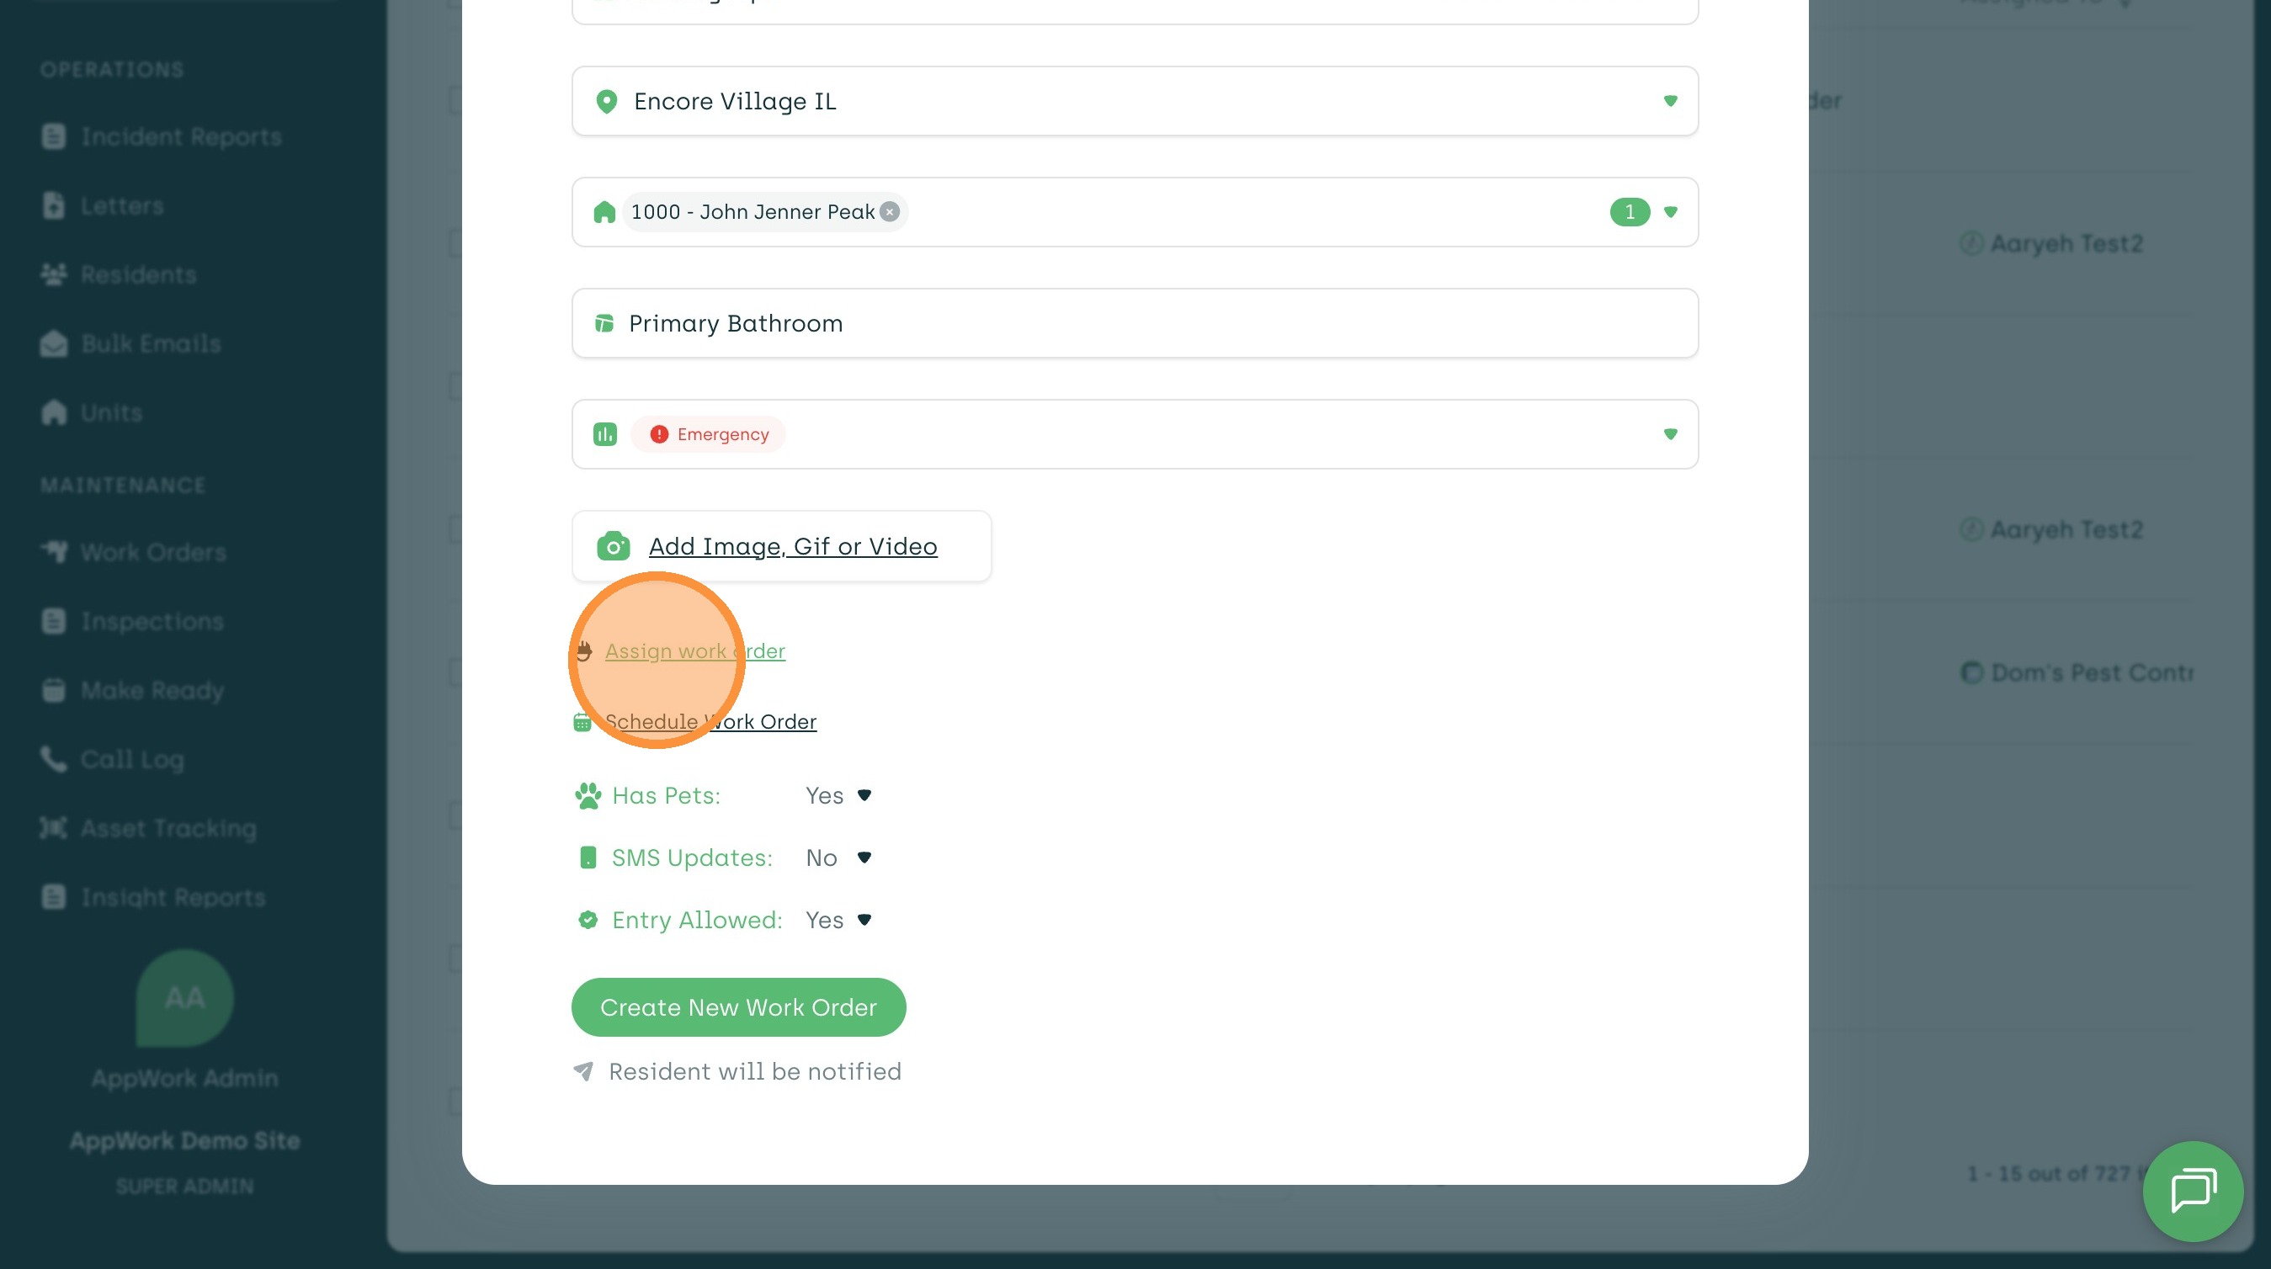
Task: Click the location pin icon in Encore Village field
Action: [x=607, y=101]
